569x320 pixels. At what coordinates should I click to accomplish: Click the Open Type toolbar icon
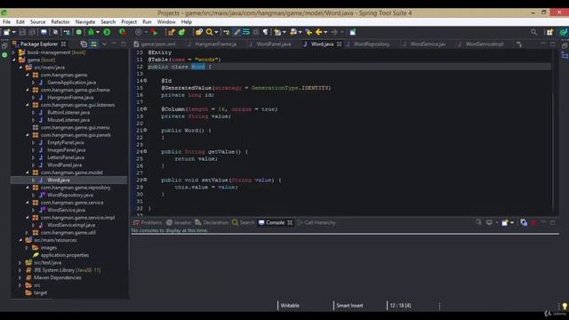click(x=199, y=32)
